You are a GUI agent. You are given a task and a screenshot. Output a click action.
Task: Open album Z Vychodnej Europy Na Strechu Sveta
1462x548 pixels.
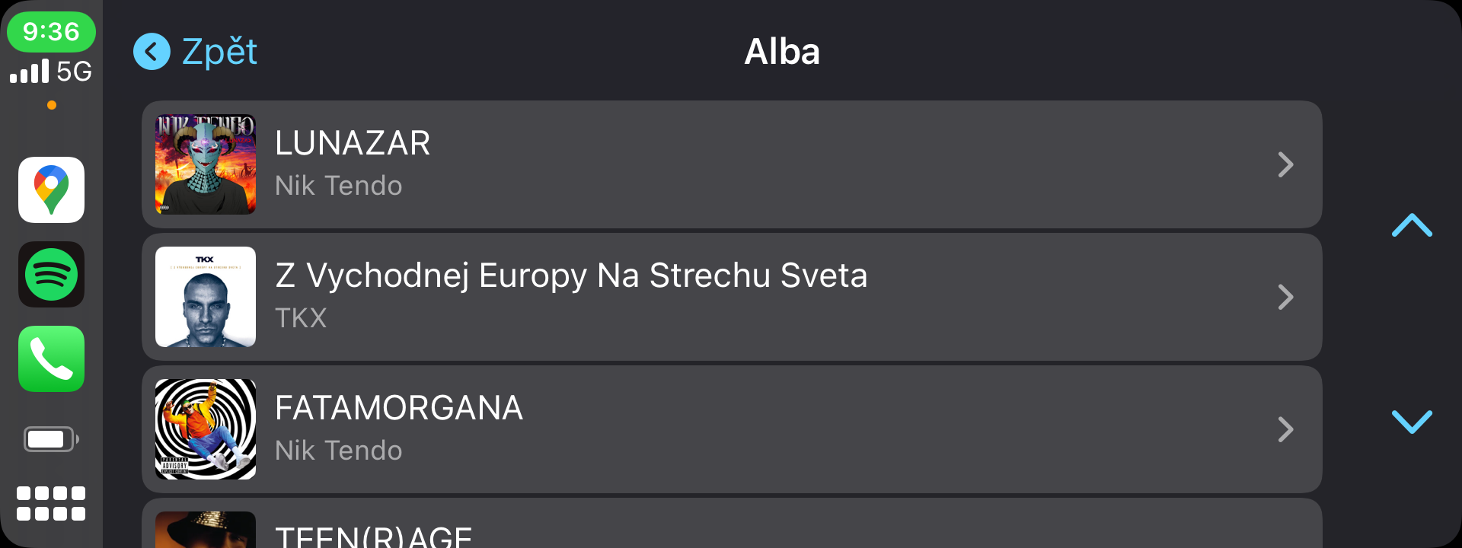(571, 276)
